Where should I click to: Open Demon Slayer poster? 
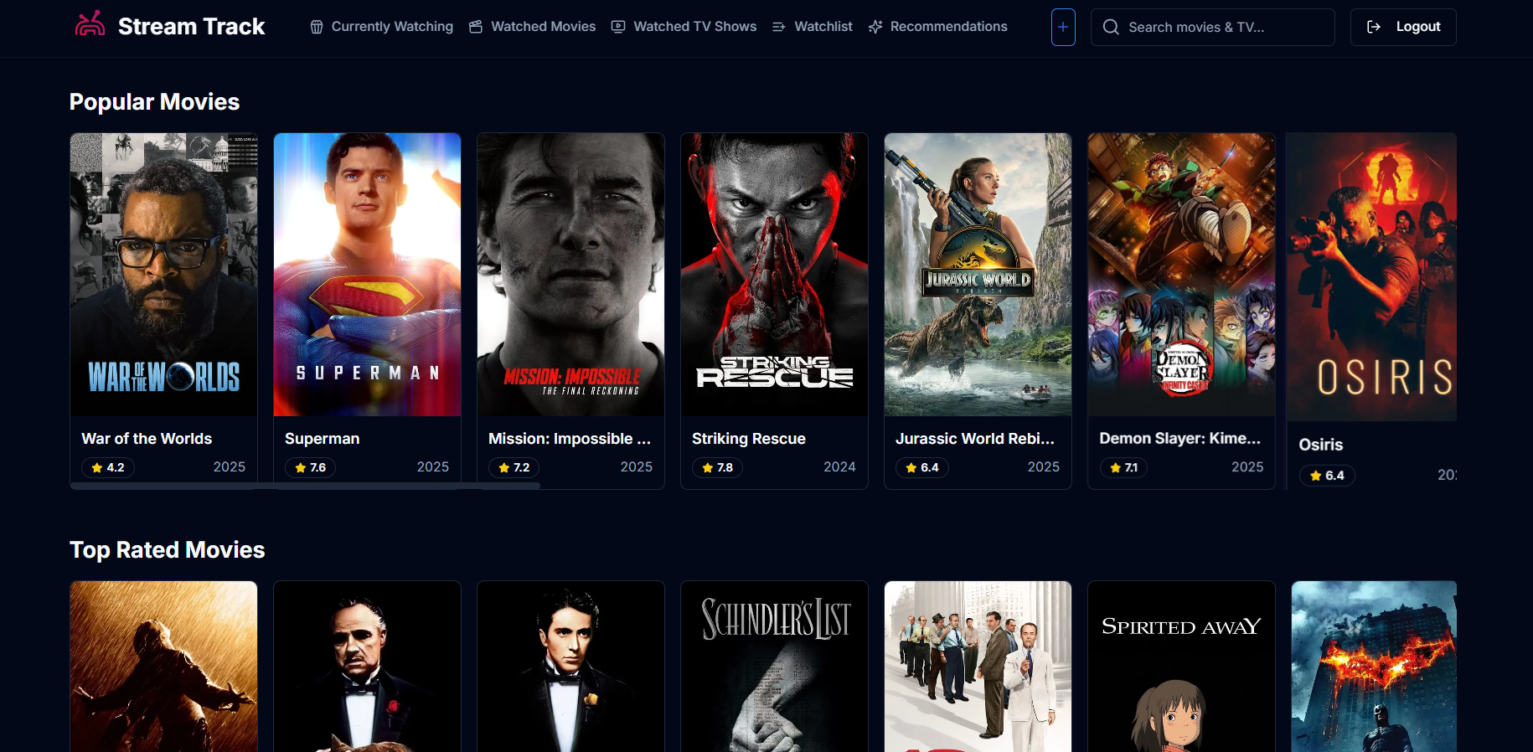pyautogui.click(x=1181, y=275)
